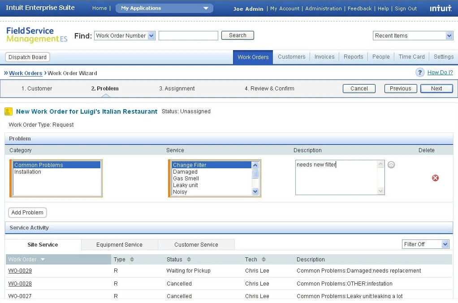This screenshot has width=458, height=303.
Task: Click the red delete problem icon
Action: tap(435, 178)
